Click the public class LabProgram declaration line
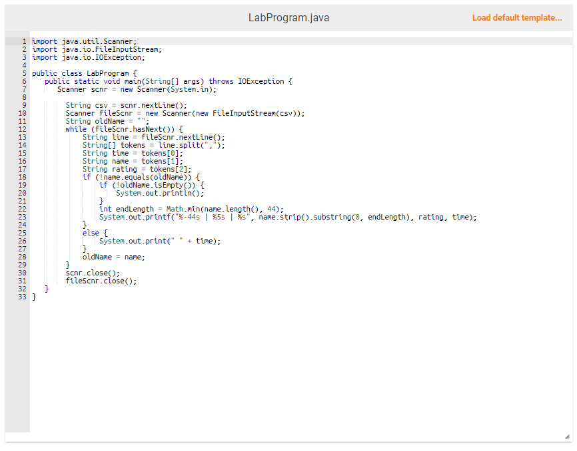Screen dimensions: 577x451 [87, 73]
